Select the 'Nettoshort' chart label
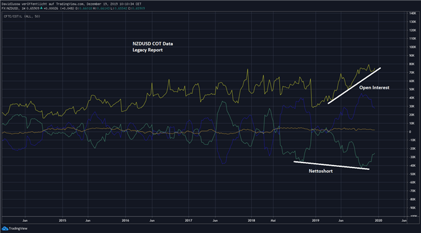This screenshot has height=233, width=421. pos(321,171)
